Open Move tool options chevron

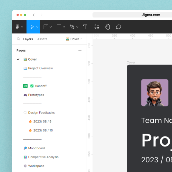click(37, 27)
